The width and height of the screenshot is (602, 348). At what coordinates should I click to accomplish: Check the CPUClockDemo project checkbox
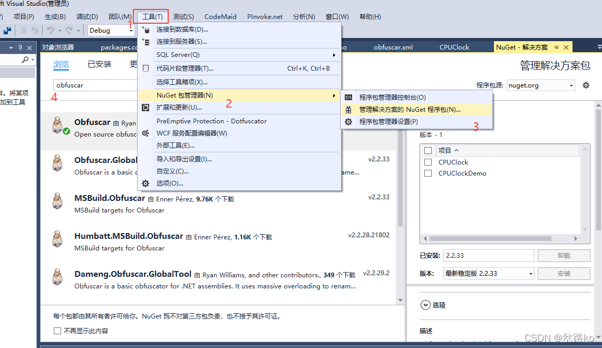tap(428, 173)
